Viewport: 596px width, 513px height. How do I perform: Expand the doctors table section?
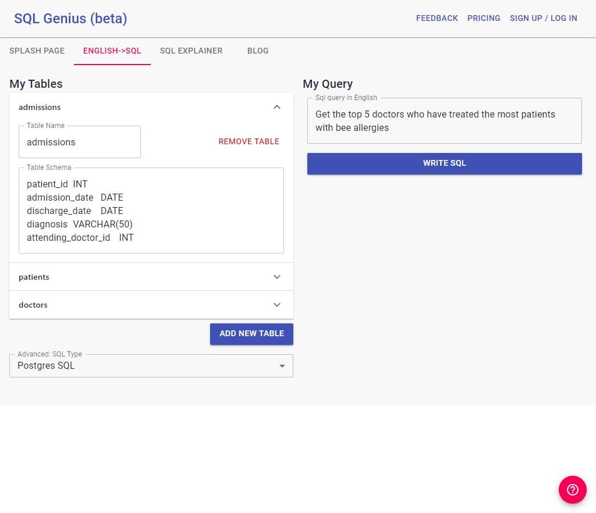[x=277, y=305]
